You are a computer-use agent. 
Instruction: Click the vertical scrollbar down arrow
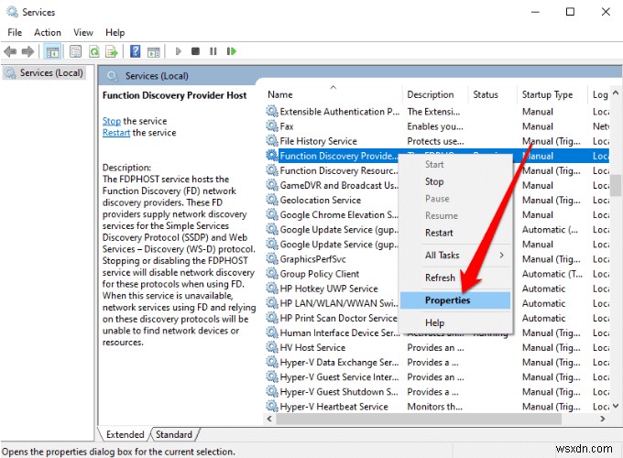click(616, 406)
